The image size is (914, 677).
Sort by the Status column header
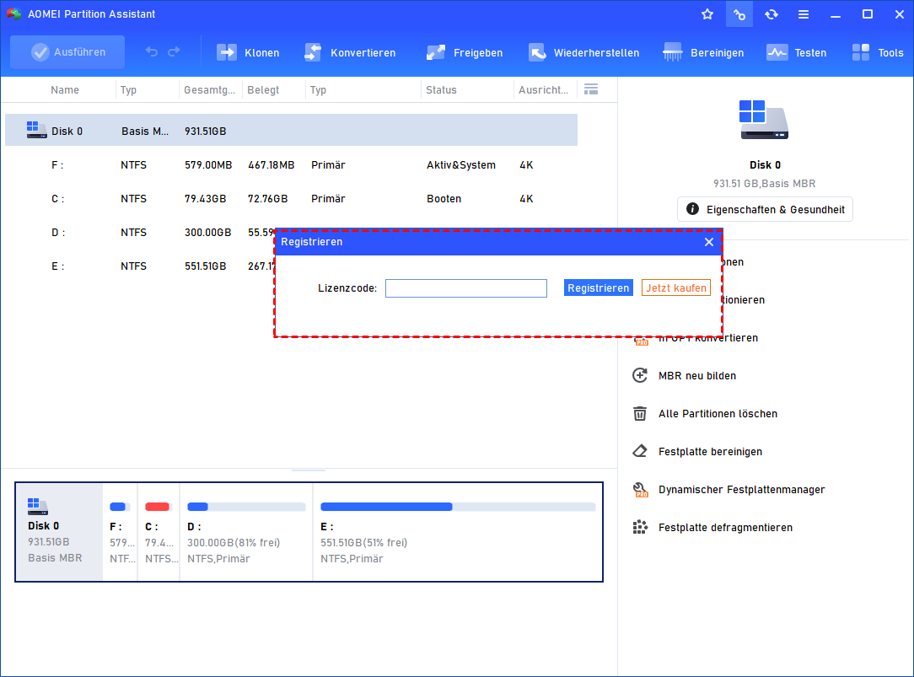point(441,89)
